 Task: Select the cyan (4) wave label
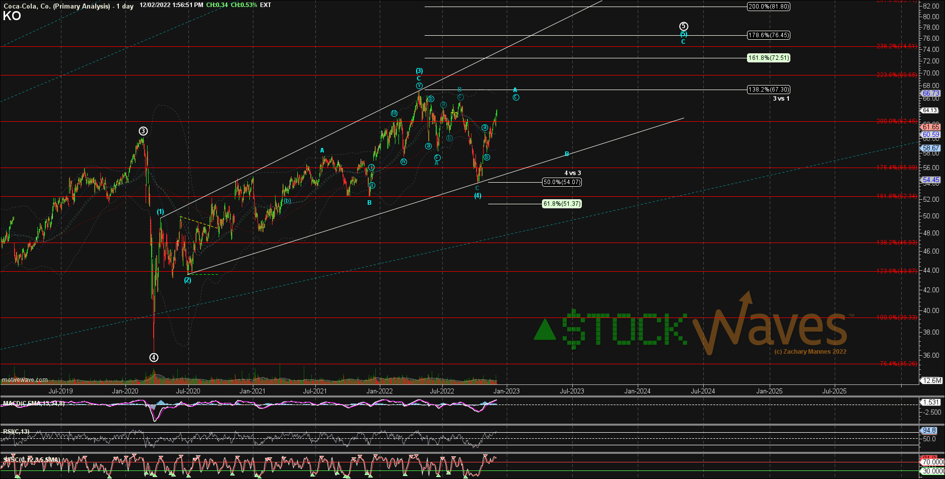point(478,196)
